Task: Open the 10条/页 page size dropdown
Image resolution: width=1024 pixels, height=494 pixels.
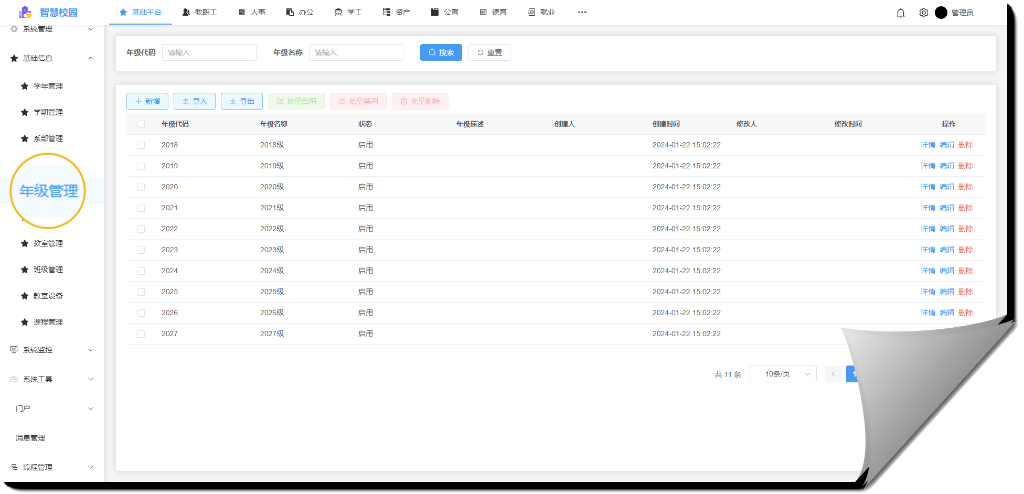Action: [x=783, y=374]
